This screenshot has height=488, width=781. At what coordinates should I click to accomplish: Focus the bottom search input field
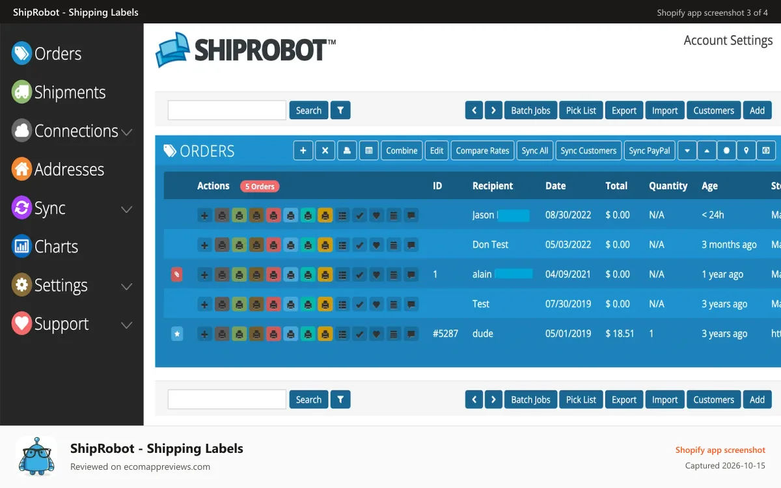227,399
